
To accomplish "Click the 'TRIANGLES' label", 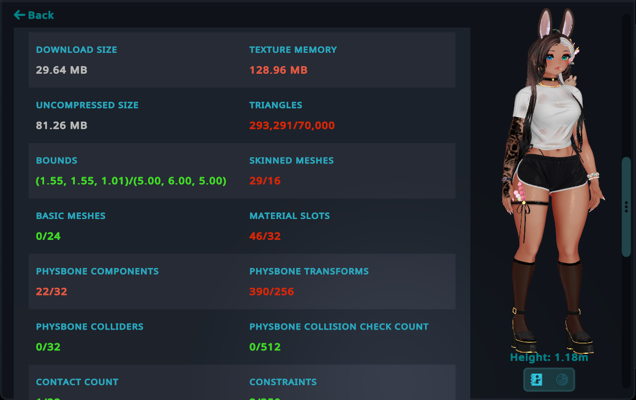I will tap(276, 106).
